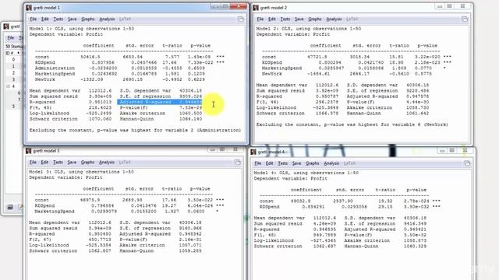Open calculator icon at bottom of main gretl window
499x280 pixels.
coord(10,207)
